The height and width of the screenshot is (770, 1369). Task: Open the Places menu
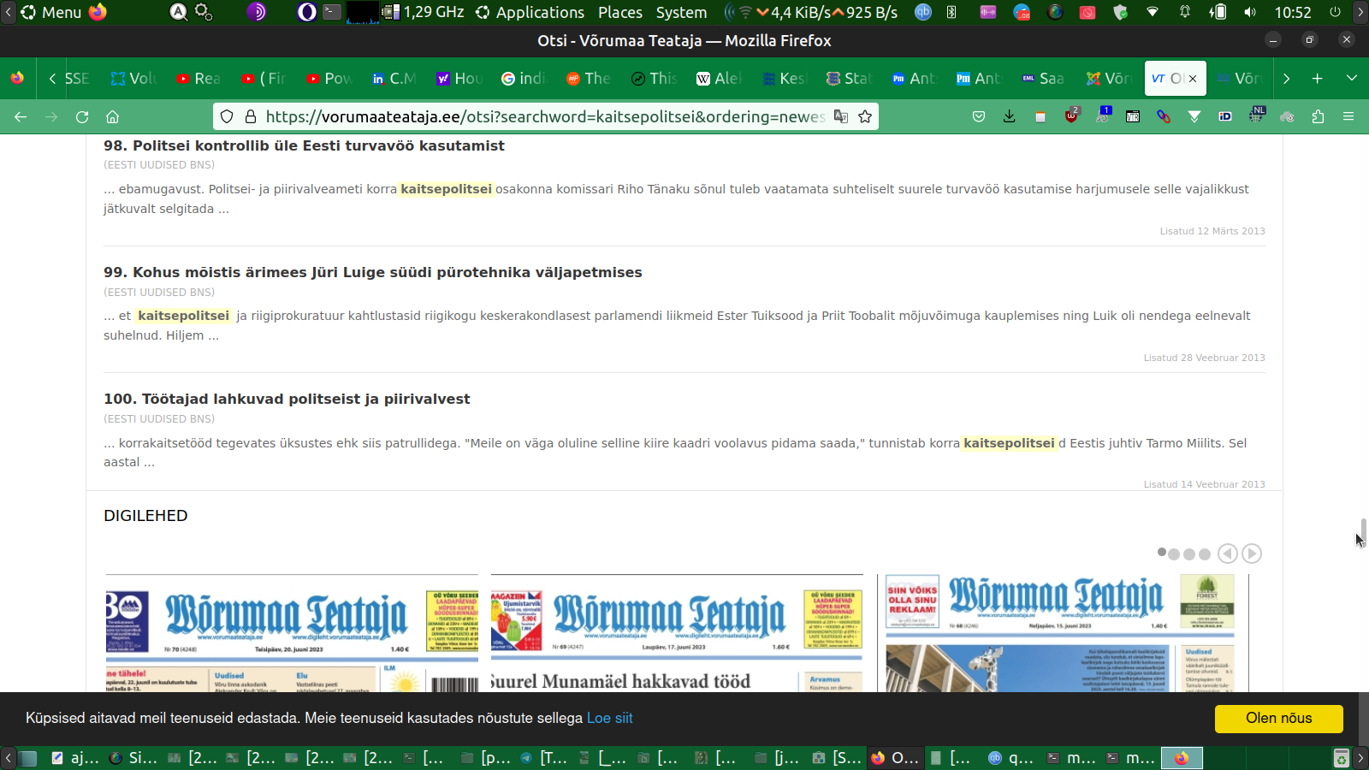pos(620,12)
